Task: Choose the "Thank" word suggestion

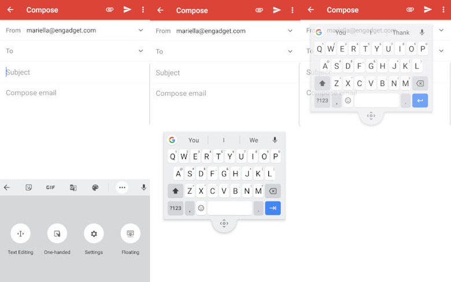Action: click(x=401, y=33)
